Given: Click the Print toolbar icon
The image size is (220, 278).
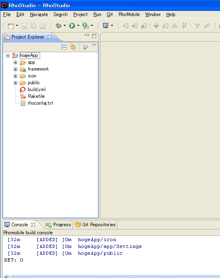Looking at the screenshot, I should pos(42,26).
